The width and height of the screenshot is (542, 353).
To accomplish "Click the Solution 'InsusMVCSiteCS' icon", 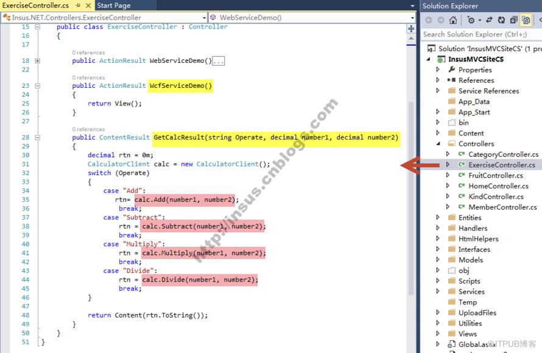I will tap(431, 48).
